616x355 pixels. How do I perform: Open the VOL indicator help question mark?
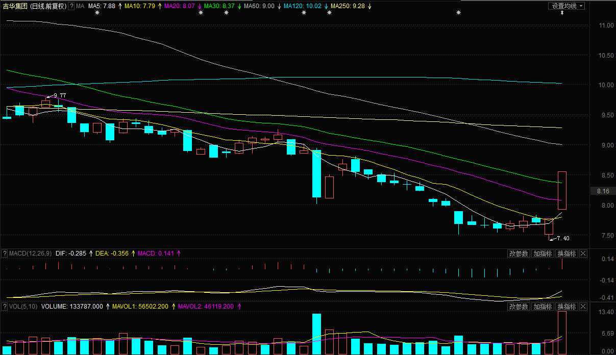coord(5,307)
